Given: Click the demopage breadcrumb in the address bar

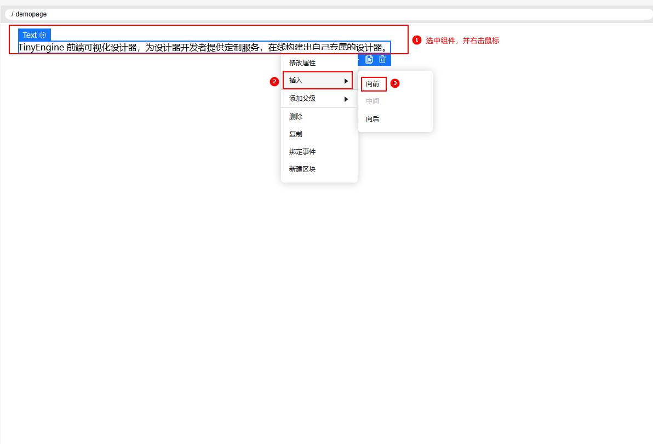Looking at the screenshot, I should click(x=31, y=14).
